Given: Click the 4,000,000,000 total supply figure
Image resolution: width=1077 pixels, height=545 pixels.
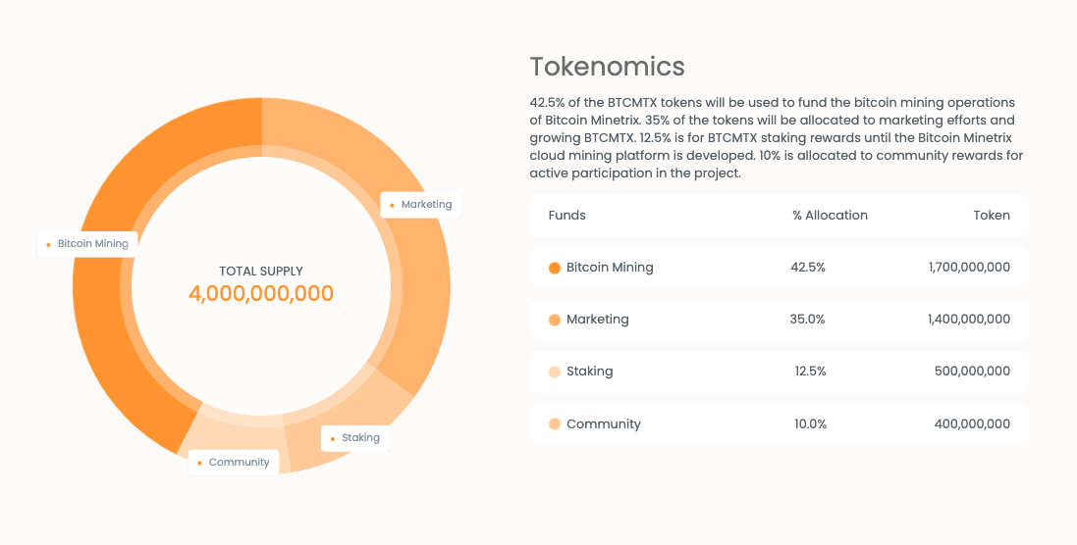Looking at the screenshot, I should [x=261, y=294].
